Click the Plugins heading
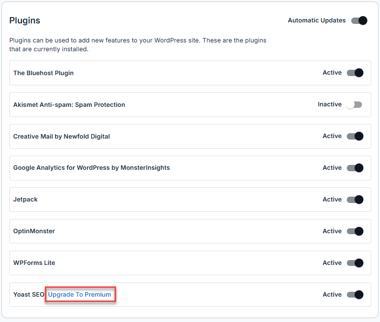 (25, 20)
